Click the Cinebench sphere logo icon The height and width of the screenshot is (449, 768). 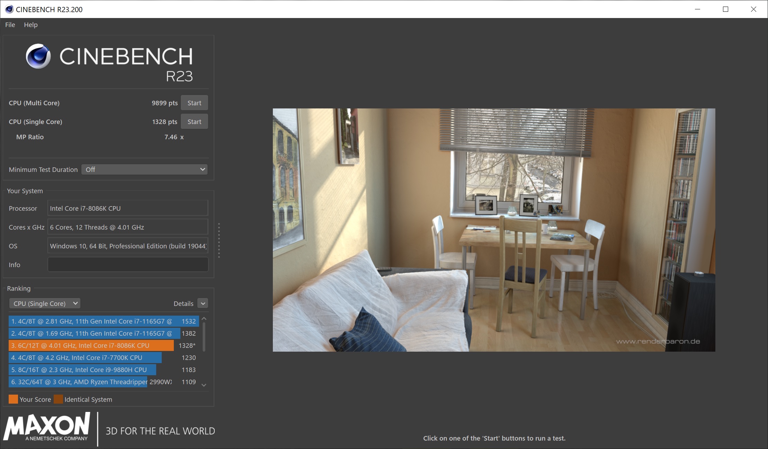point(38,56)
